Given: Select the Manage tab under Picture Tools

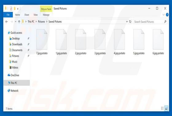Looking at the screenshot, I should click(x=46, y=15).
